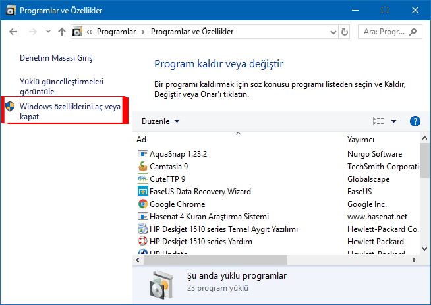Click the address bar folder icon
Viewport: 431px width, 305px height.
pyautogui.click(x=77, y=32)
